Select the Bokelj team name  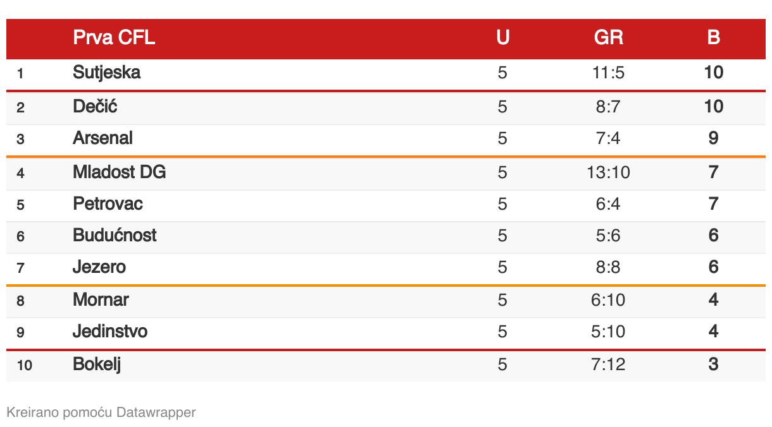[x=97, y=364]
